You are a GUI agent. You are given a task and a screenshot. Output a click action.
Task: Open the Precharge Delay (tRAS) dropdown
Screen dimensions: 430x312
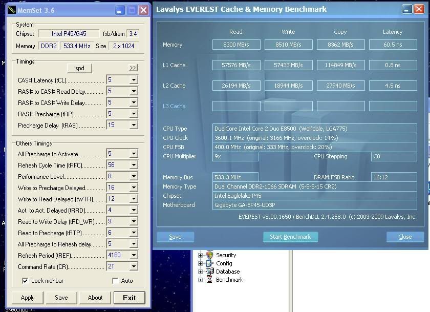coord(134,125)
